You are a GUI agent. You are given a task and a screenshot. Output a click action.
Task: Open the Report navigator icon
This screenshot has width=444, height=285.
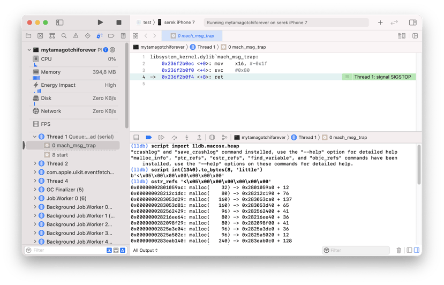pyautogui.click(x=123, y=36)
